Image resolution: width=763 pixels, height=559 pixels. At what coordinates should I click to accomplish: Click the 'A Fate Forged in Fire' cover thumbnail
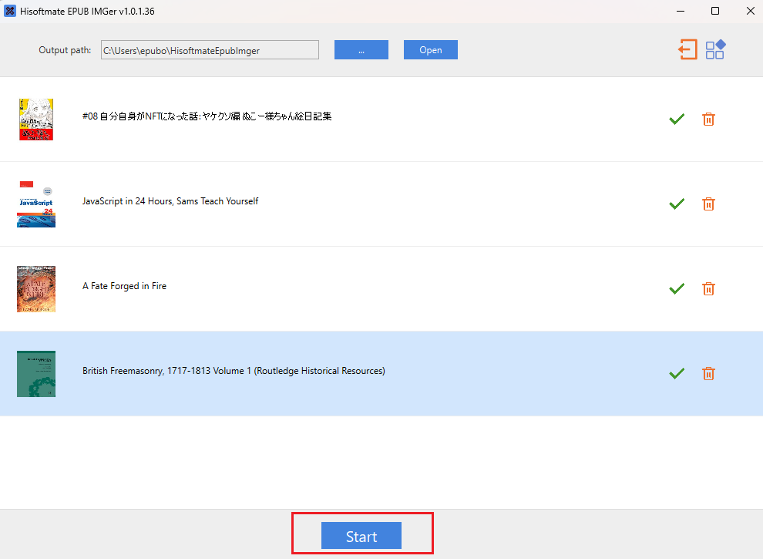(35, 288)
